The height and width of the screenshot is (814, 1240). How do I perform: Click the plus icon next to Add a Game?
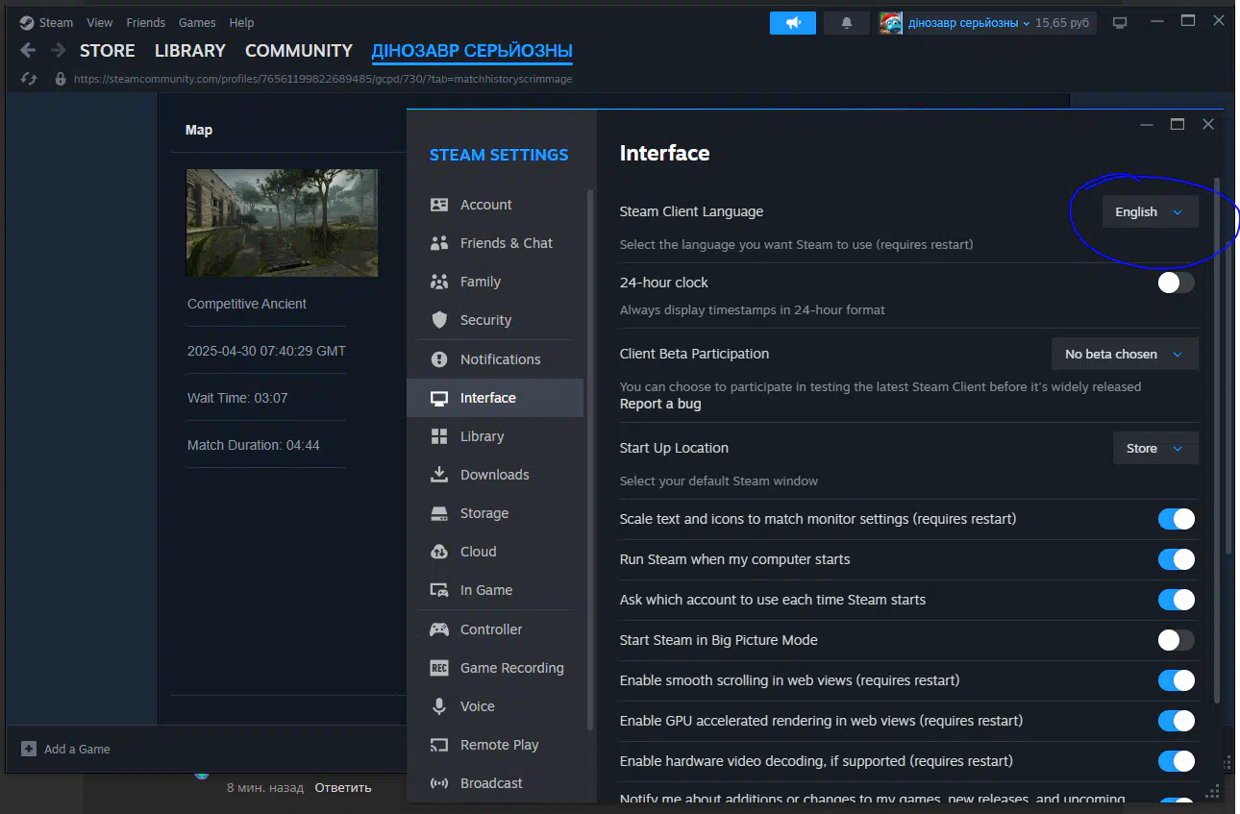[29, 749]
